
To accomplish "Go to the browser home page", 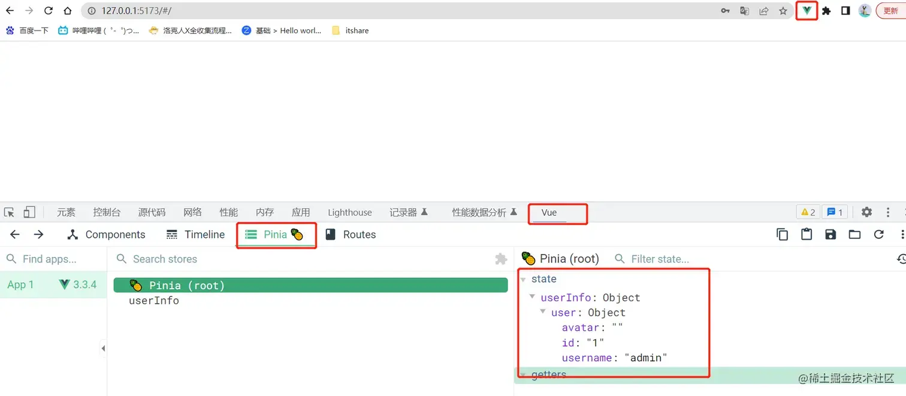I will pos(68,11).
